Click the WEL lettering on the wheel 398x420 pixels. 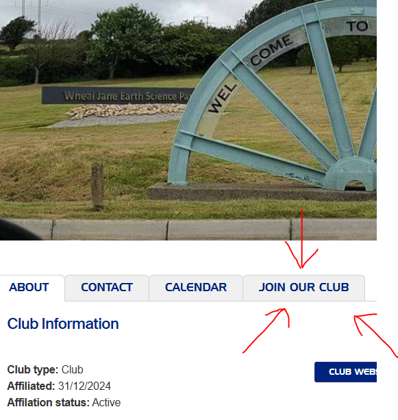(x=223, y=98)
